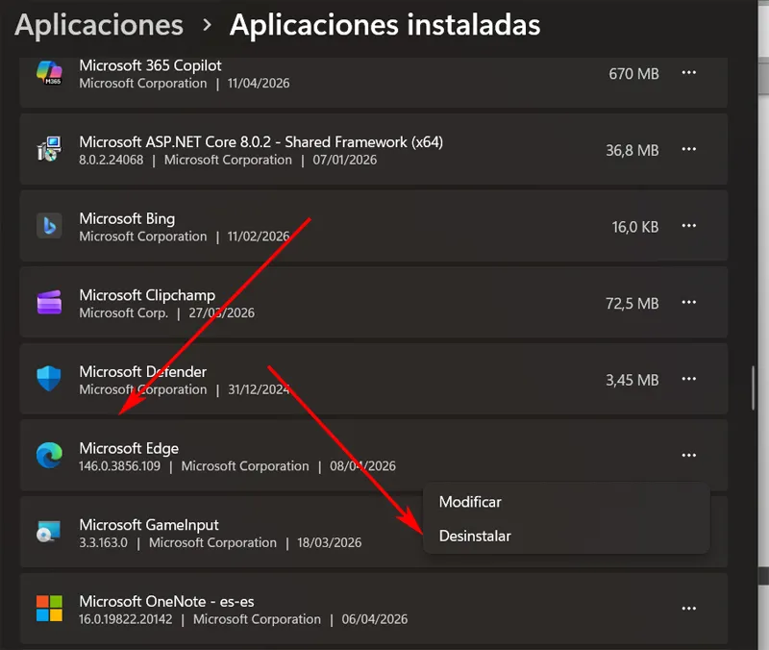Click the Microsoft Defender shield icon
This screenshot has width=769, height=650.
pyautogui.click(x=49, y=379)
